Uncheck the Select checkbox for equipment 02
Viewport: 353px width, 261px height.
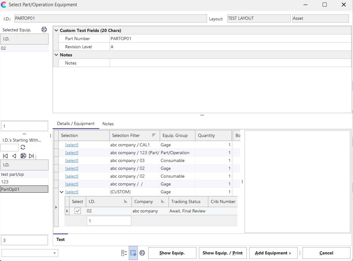click(78, 211)
